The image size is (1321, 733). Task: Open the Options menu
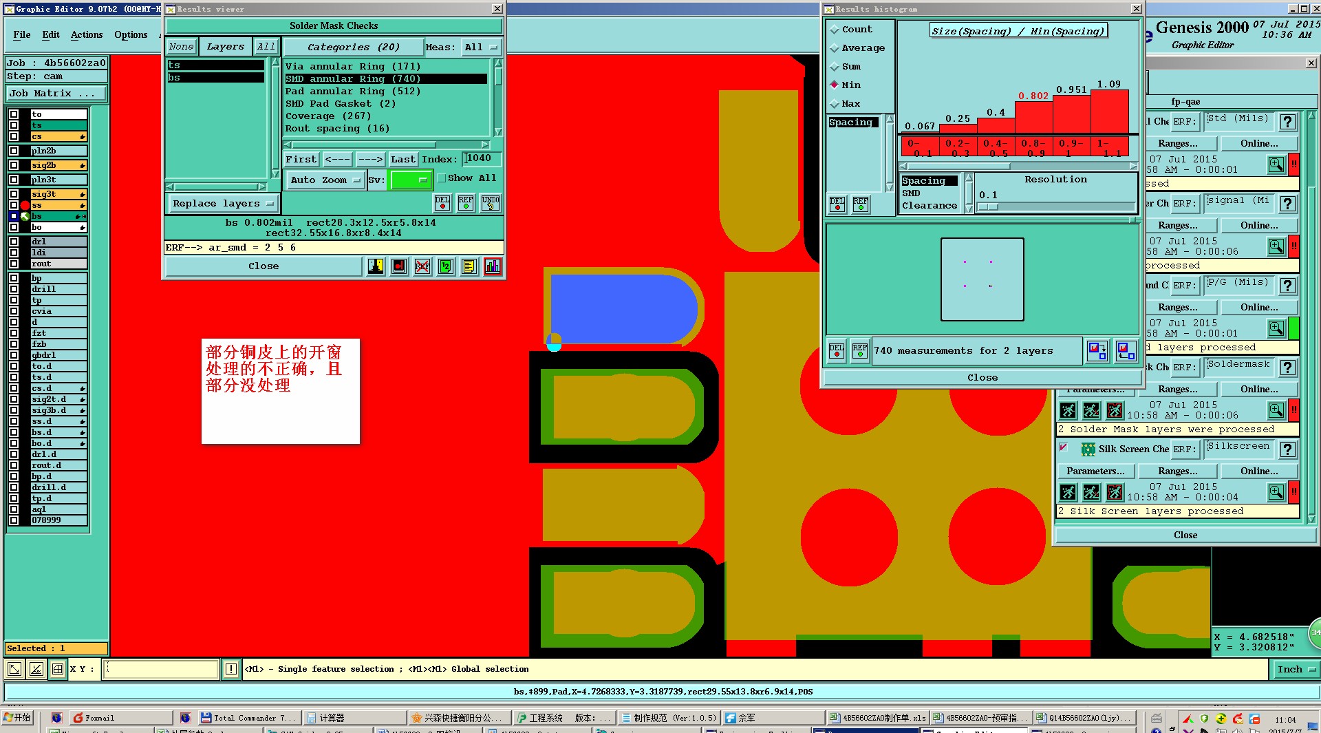pos(131,35)
